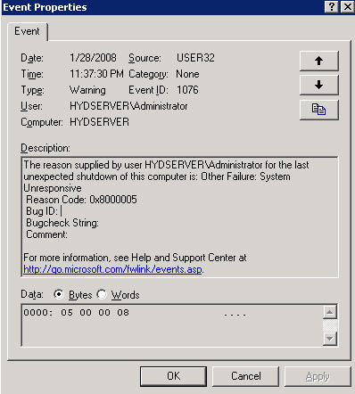Click the Apply button
The image size is (355, 394).
tap(318, 376)
